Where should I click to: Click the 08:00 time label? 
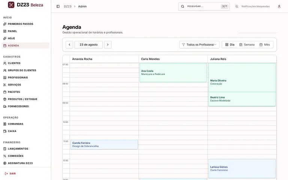(65, 84)
